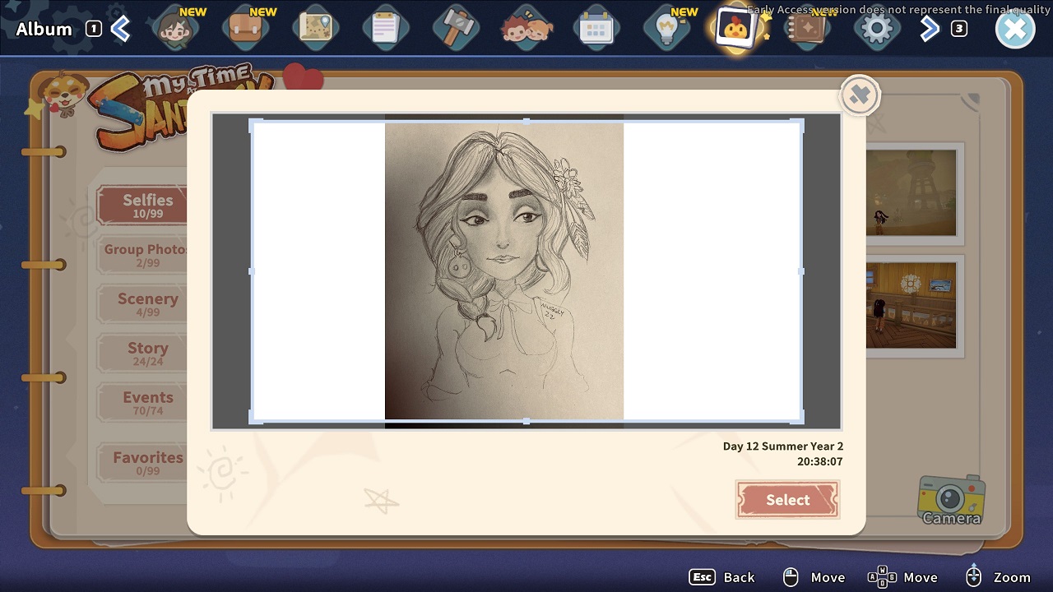The height and width of the screenshot is (592, 1053).
Task: Click the Day 12 Summer Year 2 text
Action: coord(783,446)
